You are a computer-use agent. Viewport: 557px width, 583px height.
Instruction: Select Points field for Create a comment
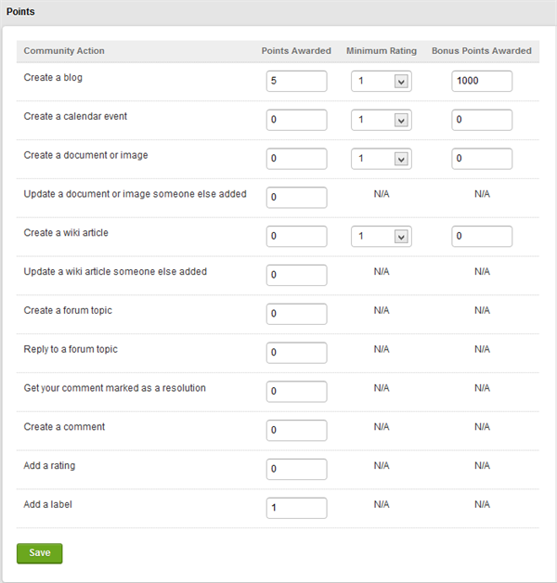[x=296, y=430]
